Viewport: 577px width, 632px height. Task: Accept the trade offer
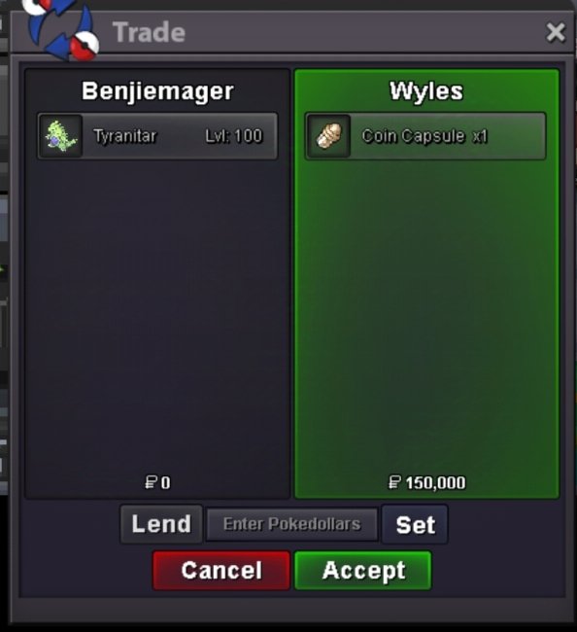363,571
